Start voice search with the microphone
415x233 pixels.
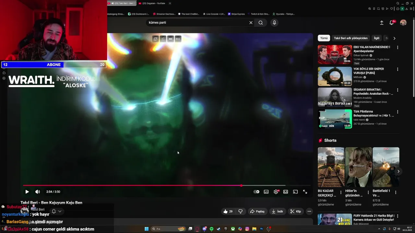point(274,23)
